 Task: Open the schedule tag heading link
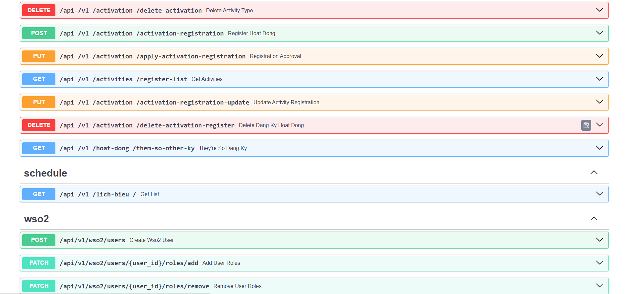point(45,173)
